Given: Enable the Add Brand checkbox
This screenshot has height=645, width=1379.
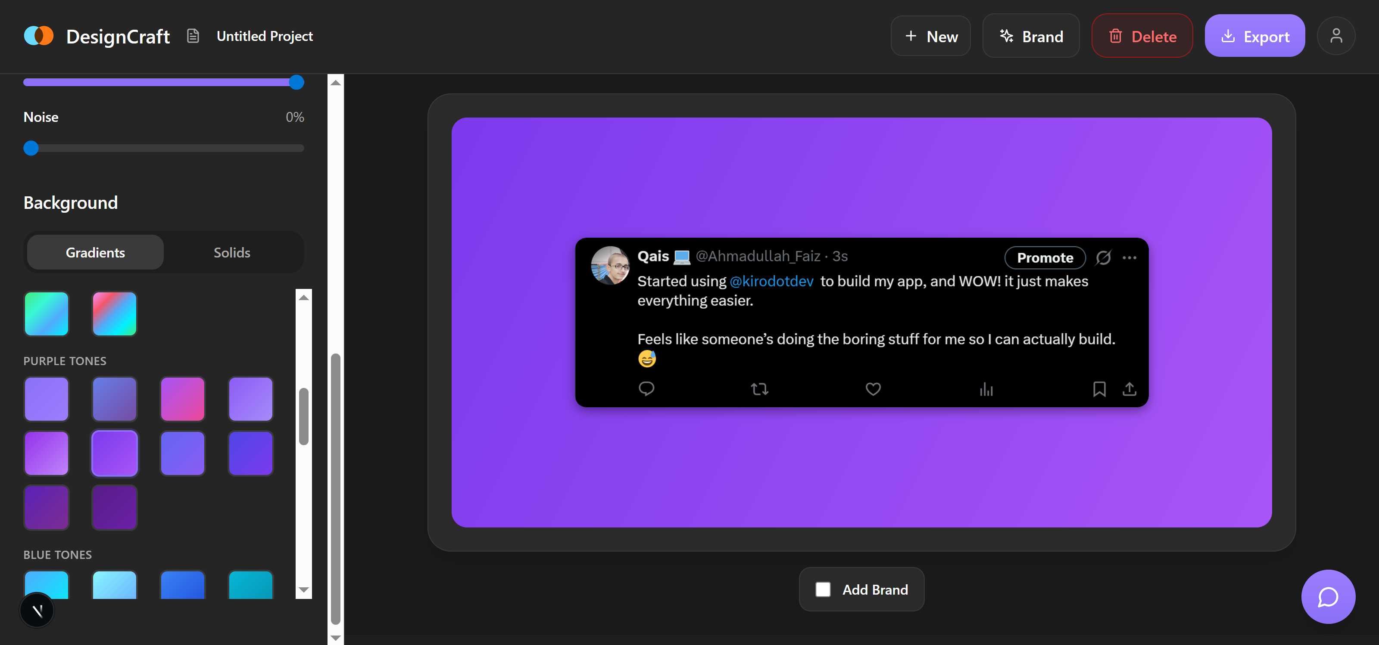Looking at the screenshot, I should [823, 589].
